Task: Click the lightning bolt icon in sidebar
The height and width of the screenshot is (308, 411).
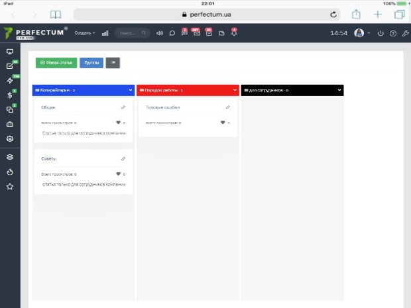Action: 10,80
